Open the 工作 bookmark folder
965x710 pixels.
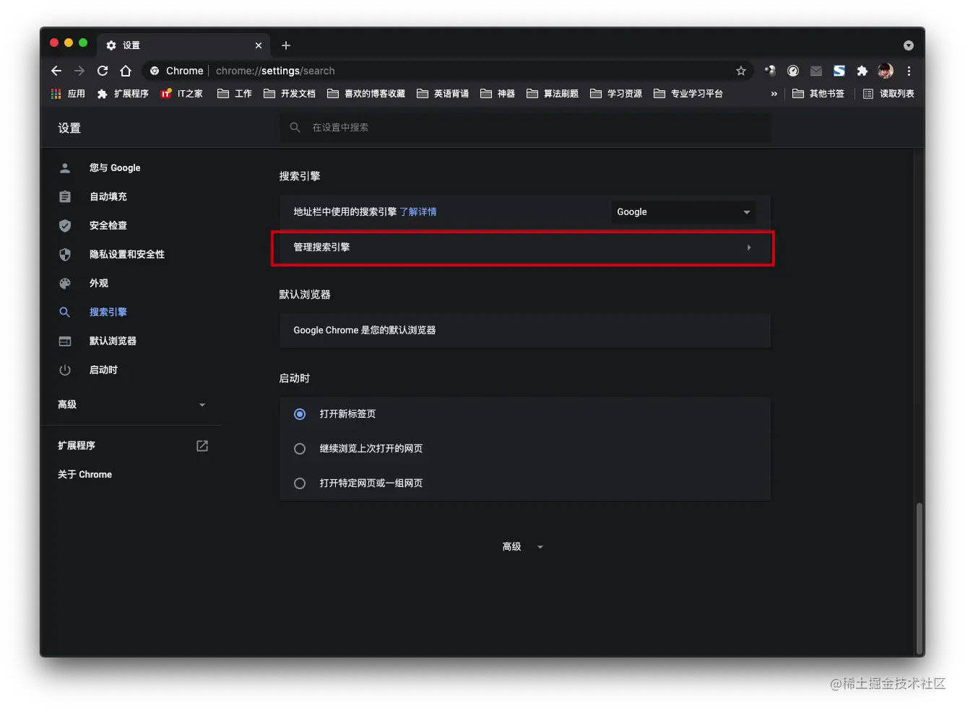[x=235, y=94]
